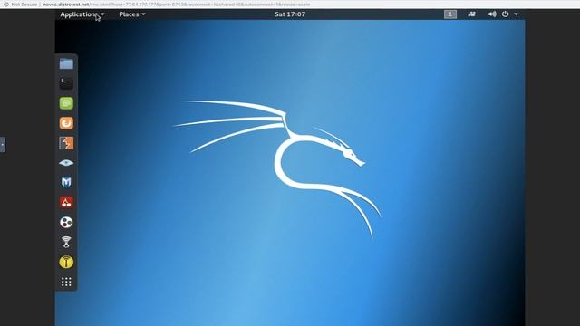
Task: Open the yellow round antenna dock icon
Action: pos(66,262)
